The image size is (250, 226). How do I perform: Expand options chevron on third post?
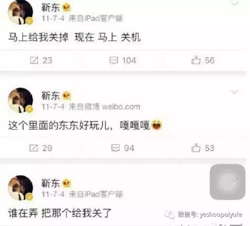[x=235, y=179]
